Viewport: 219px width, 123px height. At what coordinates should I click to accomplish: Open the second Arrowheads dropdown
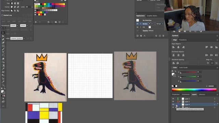pyautogui.click(x=27, y=26)
